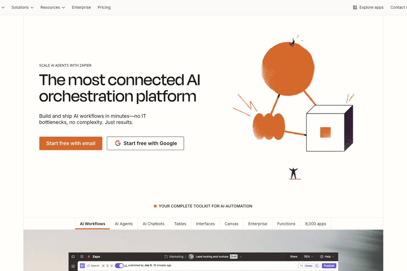Screen dimensions: 407x271
Task: Click the Explore apps grid icon
Action: 355,7
